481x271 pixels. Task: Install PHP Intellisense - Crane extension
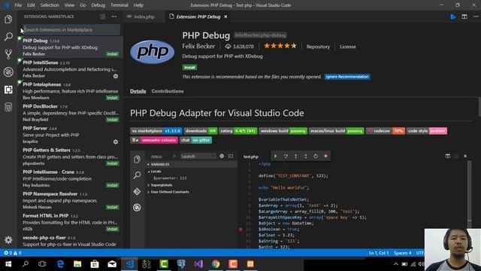tap(112, 185)
